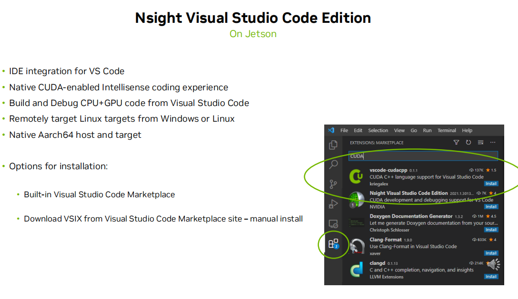Open the File menu
Image resolution: width=518 pixels, height=299 pixels.
[344, 129]
